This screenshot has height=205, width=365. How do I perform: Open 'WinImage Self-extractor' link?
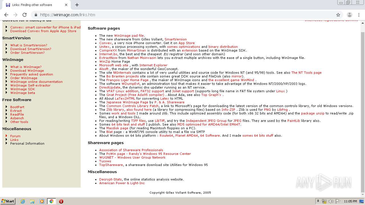[x=31, y=85]
